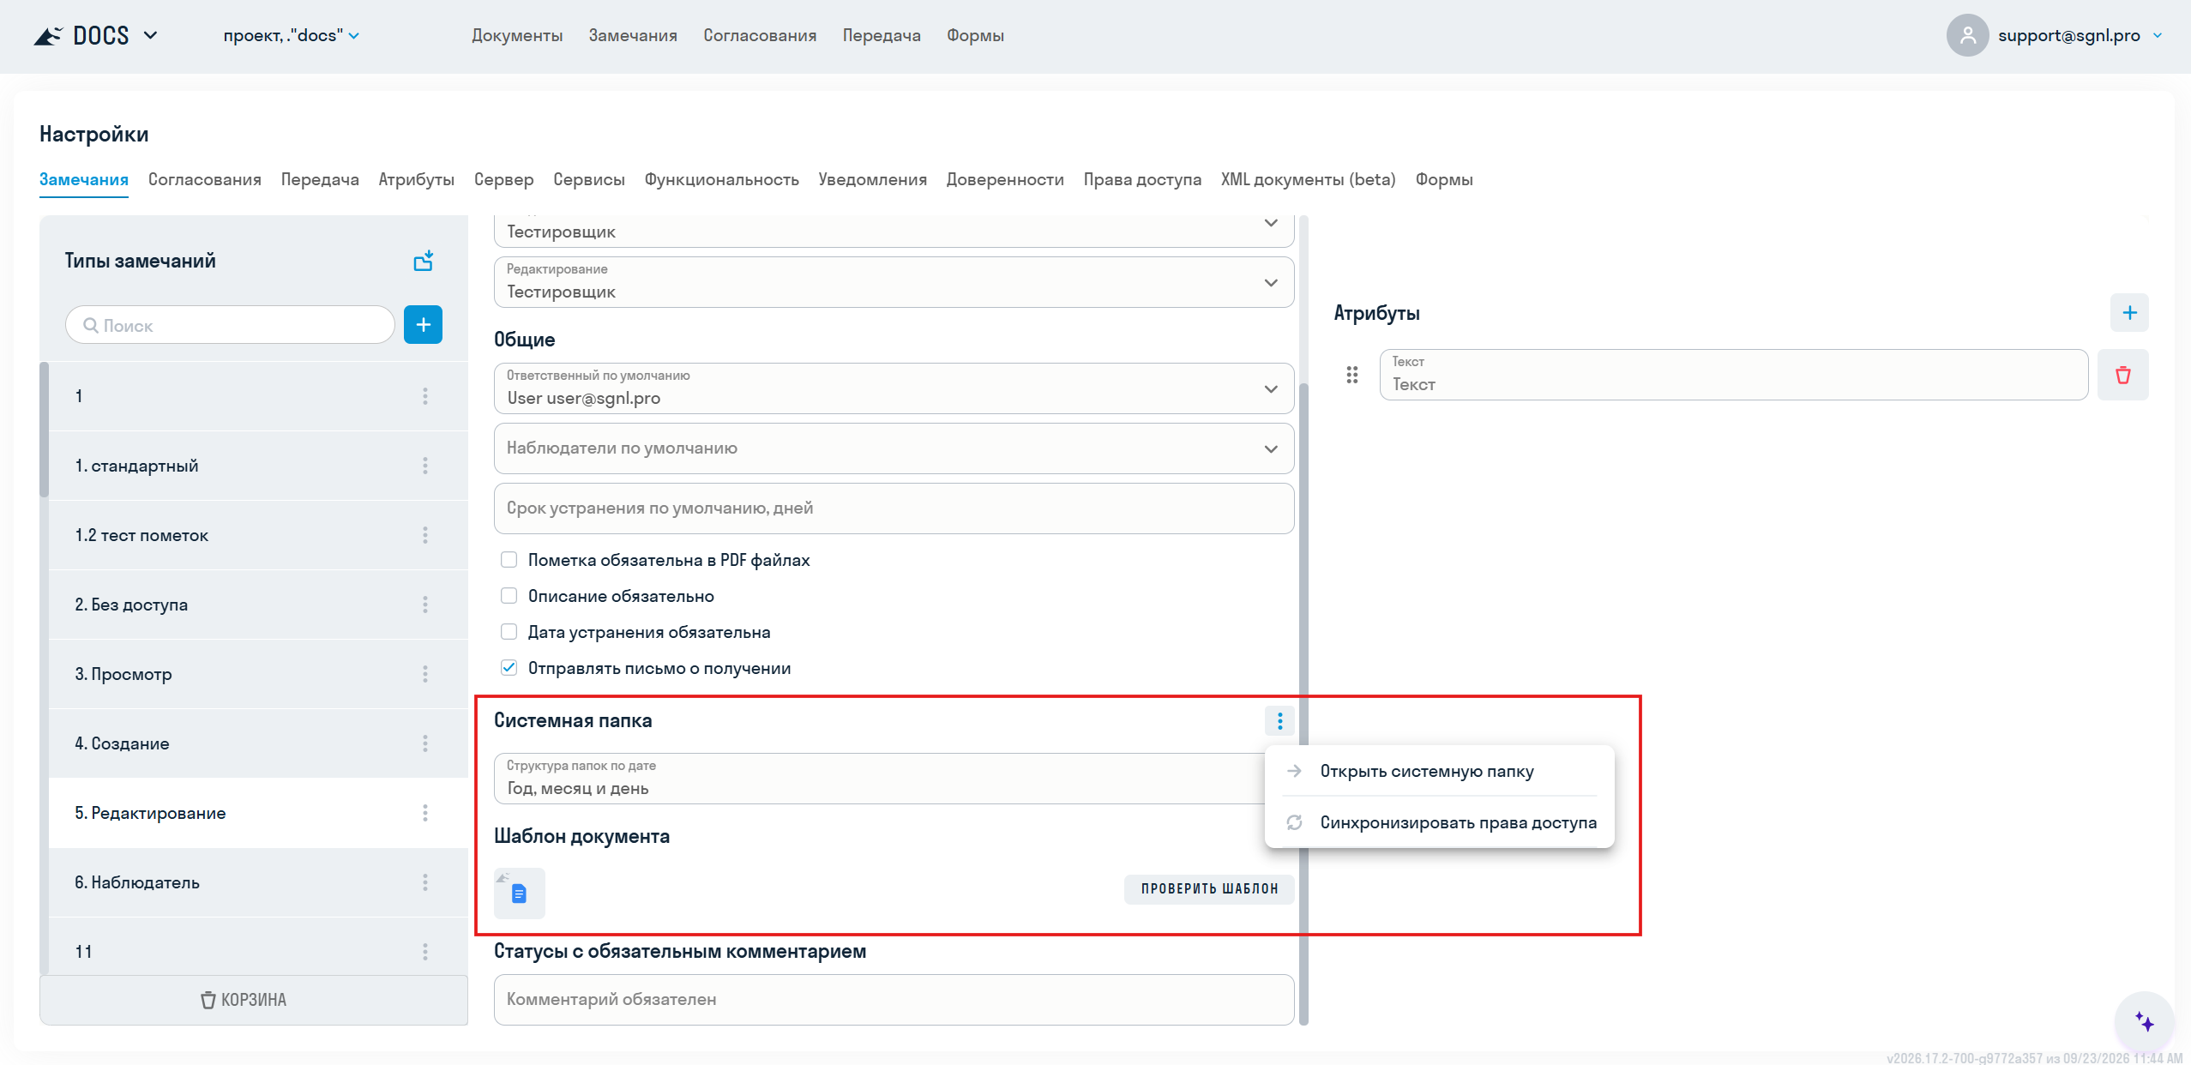Viewport: 2191px width, 1065px height.
Task: Click the user avatar icon
Action: [1967, 35]
